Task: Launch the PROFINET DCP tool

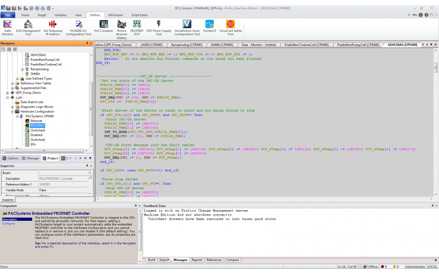Action: pos(137,28)
